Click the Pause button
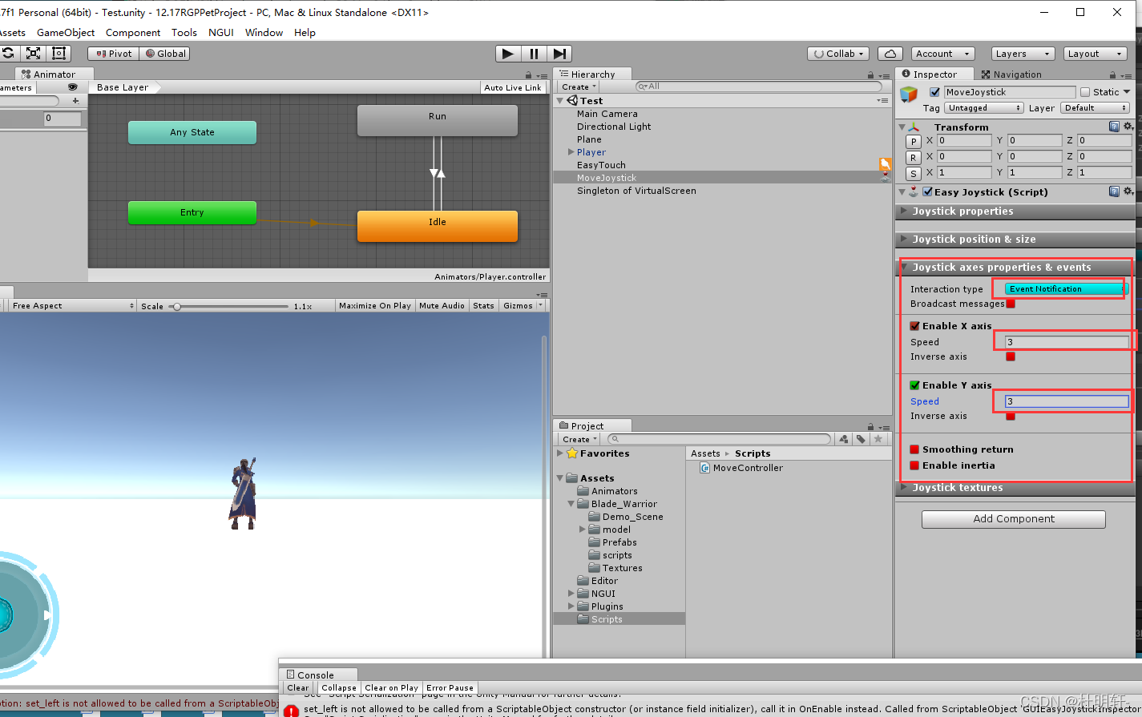This screenshot has width=1142, height=717. tap(533, 54)
